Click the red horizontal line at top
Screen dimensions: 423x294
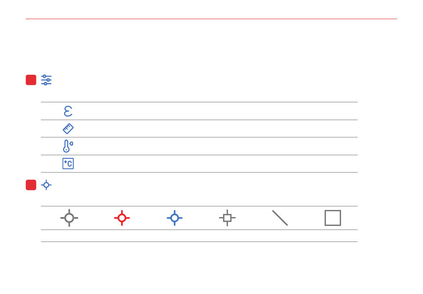(211, 19)
